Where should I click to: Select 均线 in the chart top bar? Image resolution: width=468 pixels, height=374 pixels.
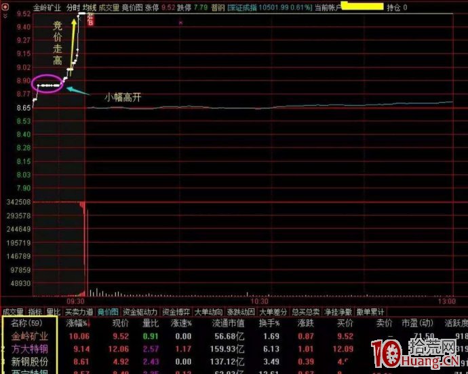click(90, 7)
